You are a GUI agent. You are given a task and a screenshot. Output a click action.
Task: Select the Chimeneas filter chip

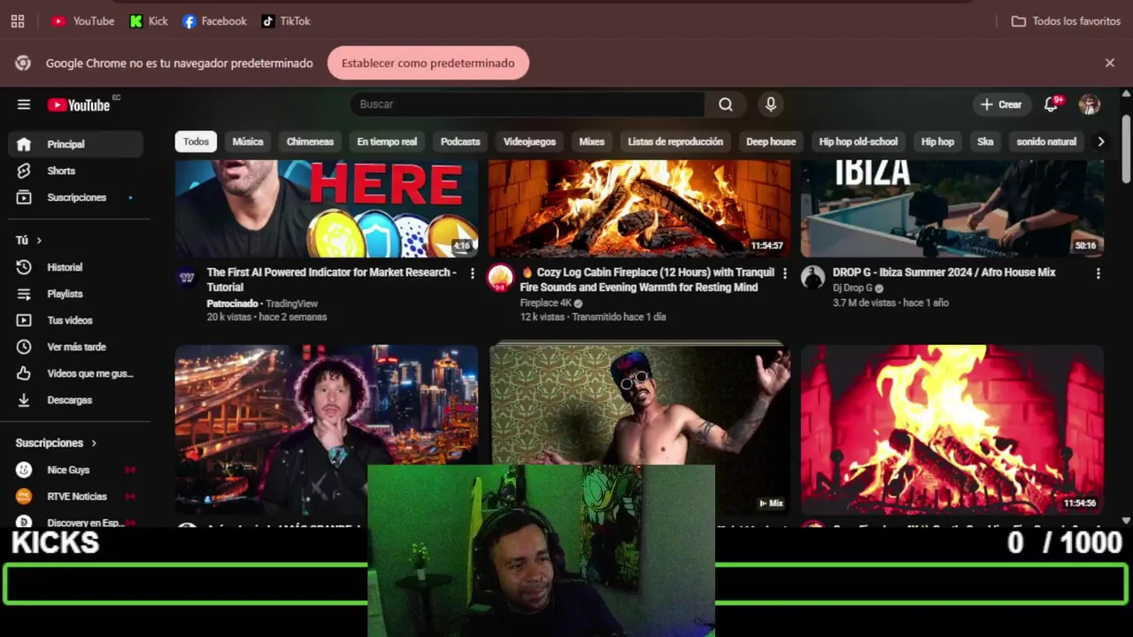coord(310,142)
